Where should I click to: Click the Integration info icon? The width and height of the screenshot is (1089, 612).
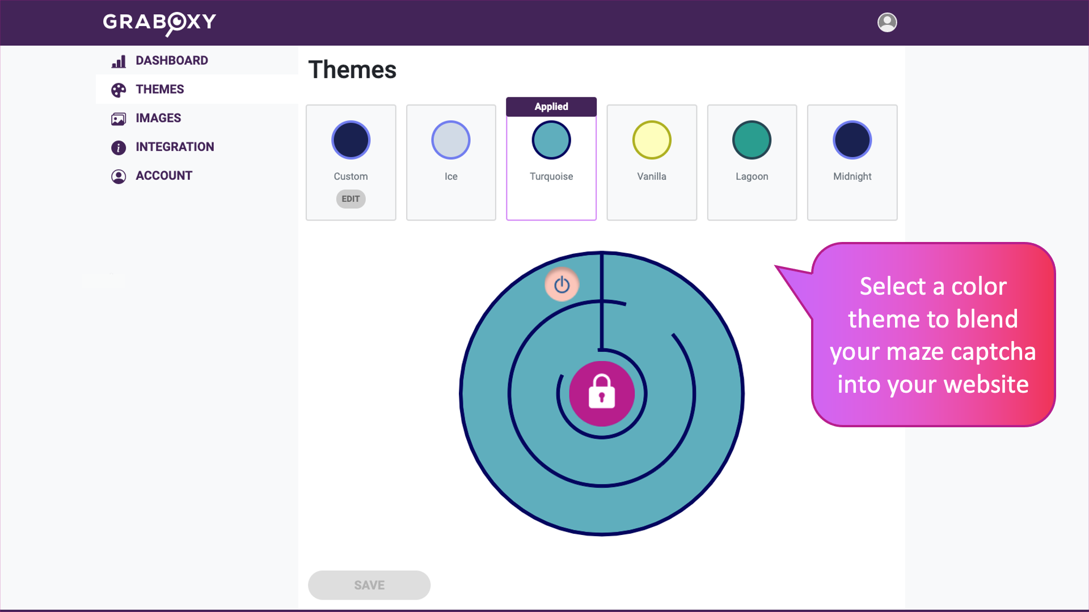click(117, 147)
